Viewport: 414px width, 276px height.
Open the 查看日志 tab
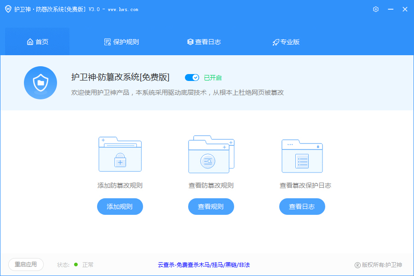(x=204, y=42)
